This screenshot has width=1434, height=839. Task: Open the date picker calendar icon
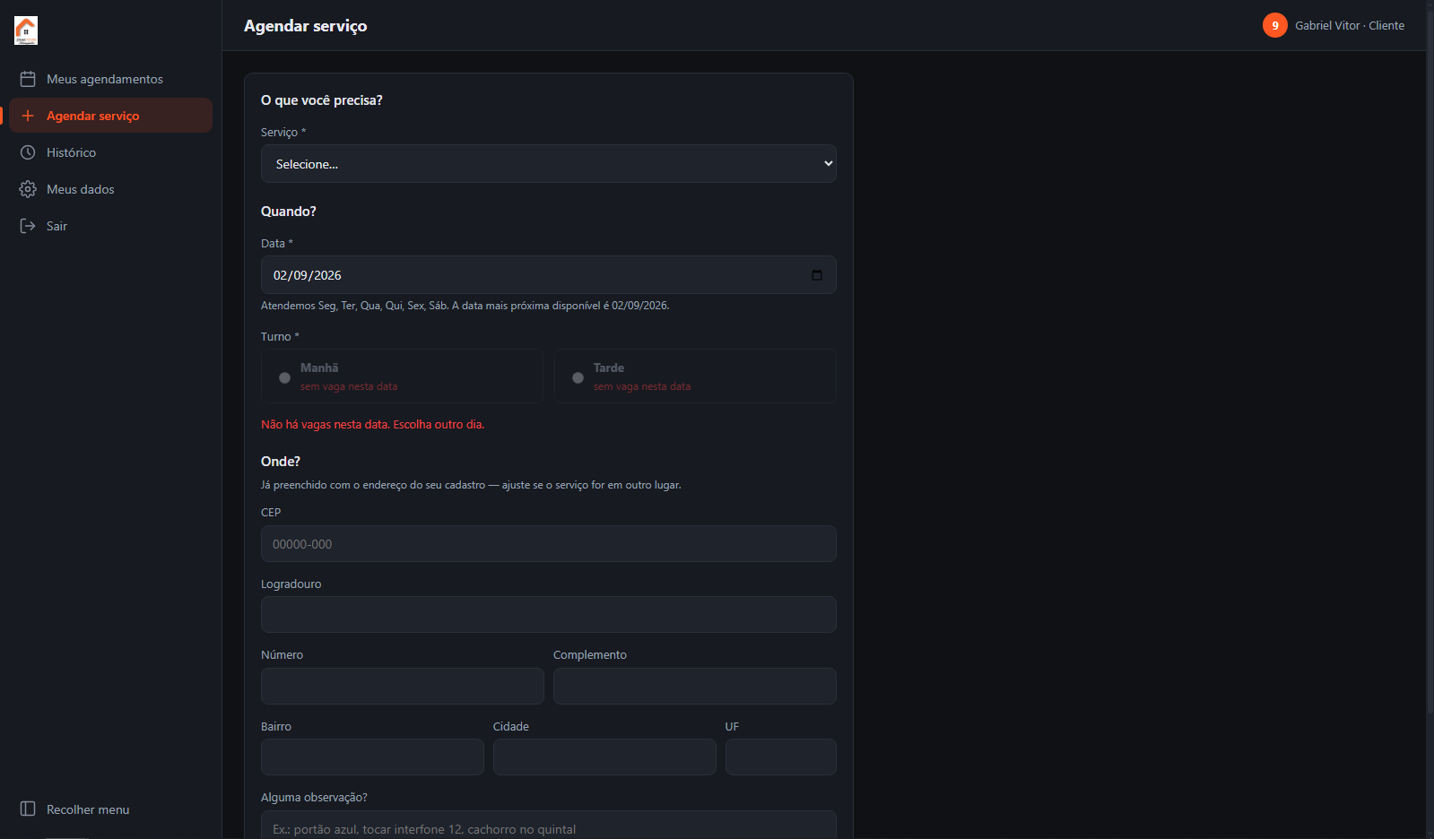816,275
